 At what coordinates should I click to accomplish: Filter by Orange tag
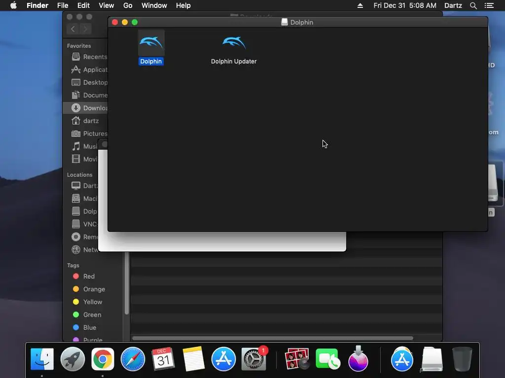tap(89, 289)
